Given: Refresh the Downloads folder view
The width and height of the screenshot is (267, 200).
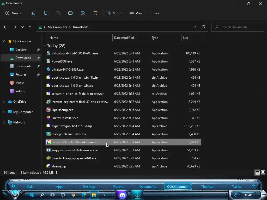Looking at the screenshot, I should click(x=203, y=27).
